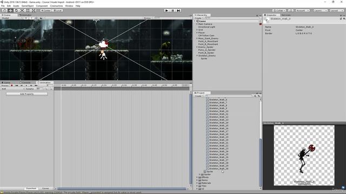
Task: Open the Edit menu
Action: [x=9, y=6]
